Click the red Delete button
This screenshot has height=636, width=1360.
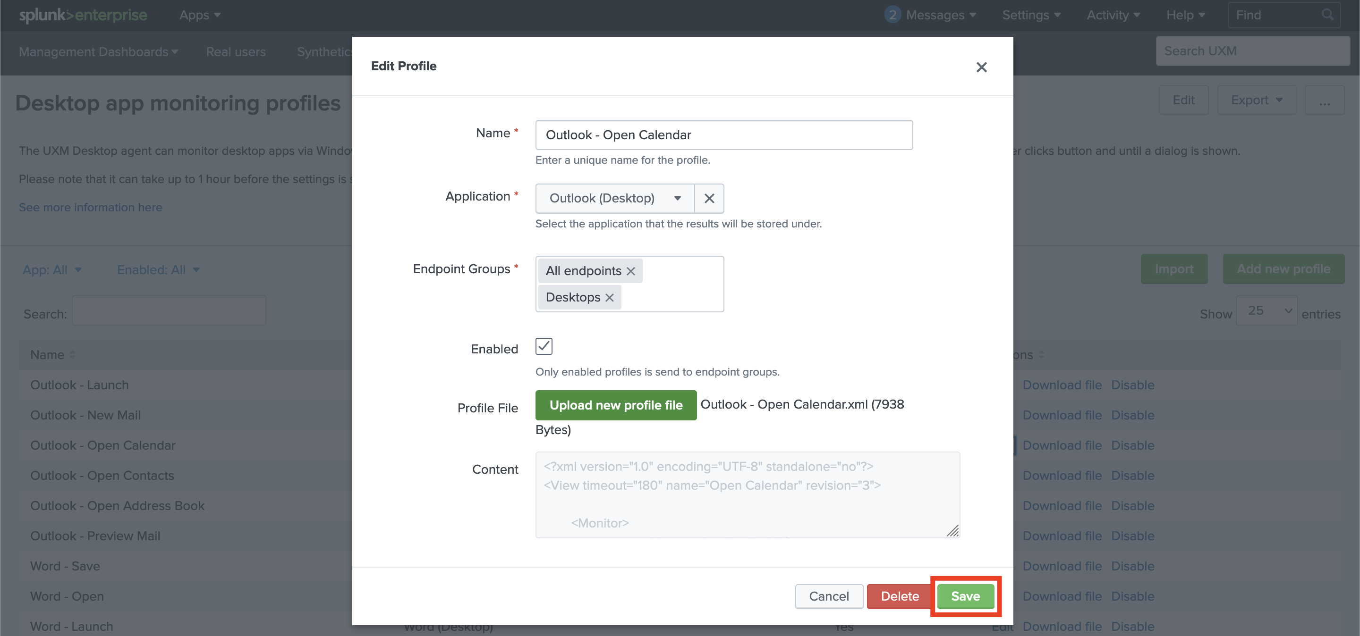point(899,596)
